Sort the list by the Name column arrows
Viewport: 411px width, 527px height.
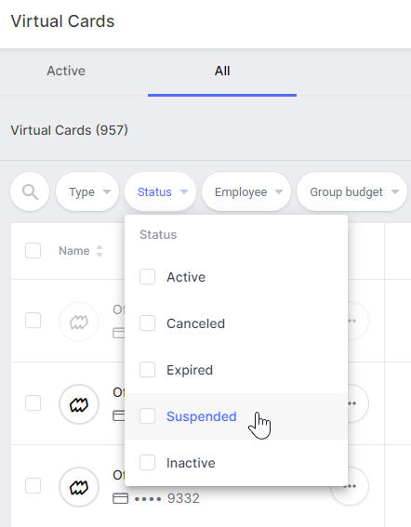coord(99,251)
